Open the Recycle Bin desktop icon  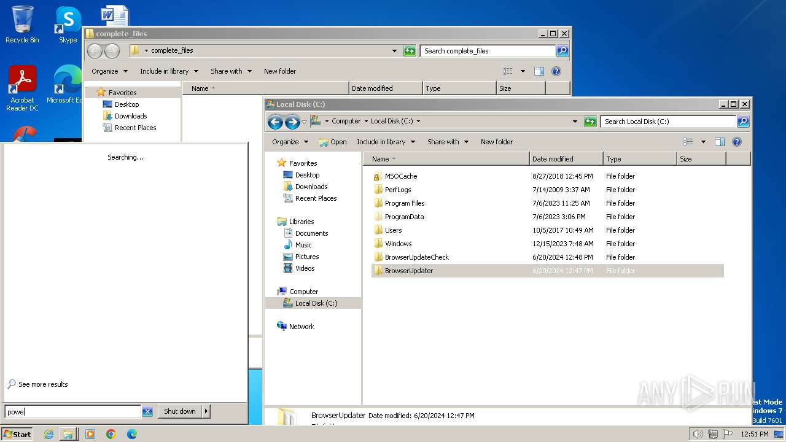click(x=22, y=25)
